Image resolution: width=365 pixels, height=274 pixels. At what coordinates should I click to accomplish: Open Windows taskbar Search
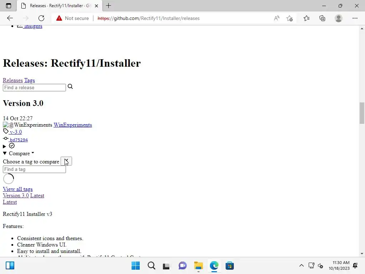[x=151, y=265]
